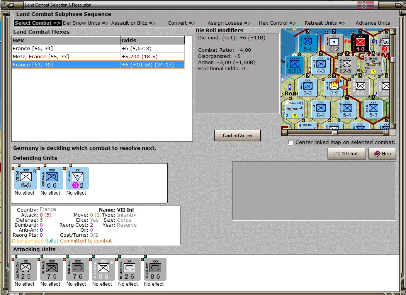Select the V Inf 6-4 counter on map
The height and width of the screenshot is (295, 406).
pos(321,109)
